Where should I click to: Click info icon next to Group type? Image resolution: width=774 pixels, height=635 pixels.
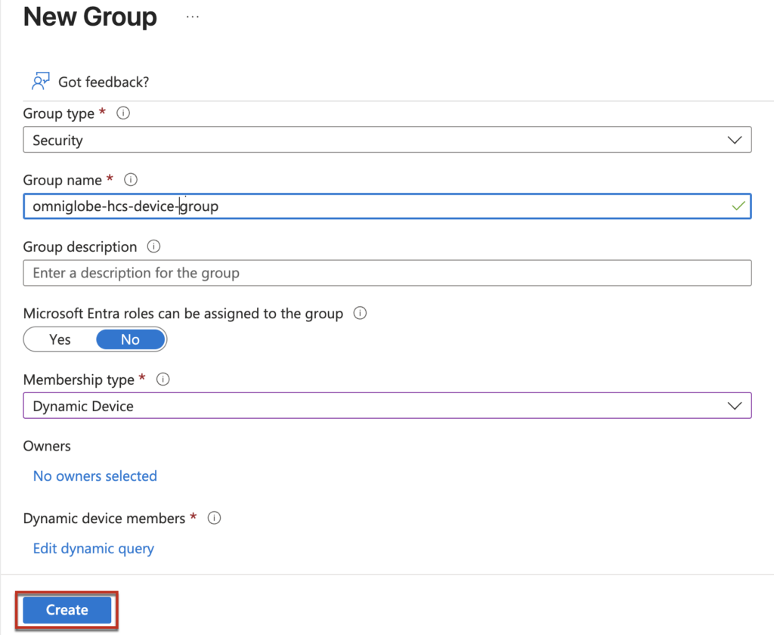click(123, 113)
